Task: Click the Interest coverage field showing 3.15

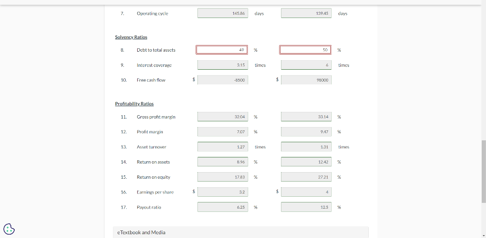Action: pyautogui.click(x=223, y=65)
